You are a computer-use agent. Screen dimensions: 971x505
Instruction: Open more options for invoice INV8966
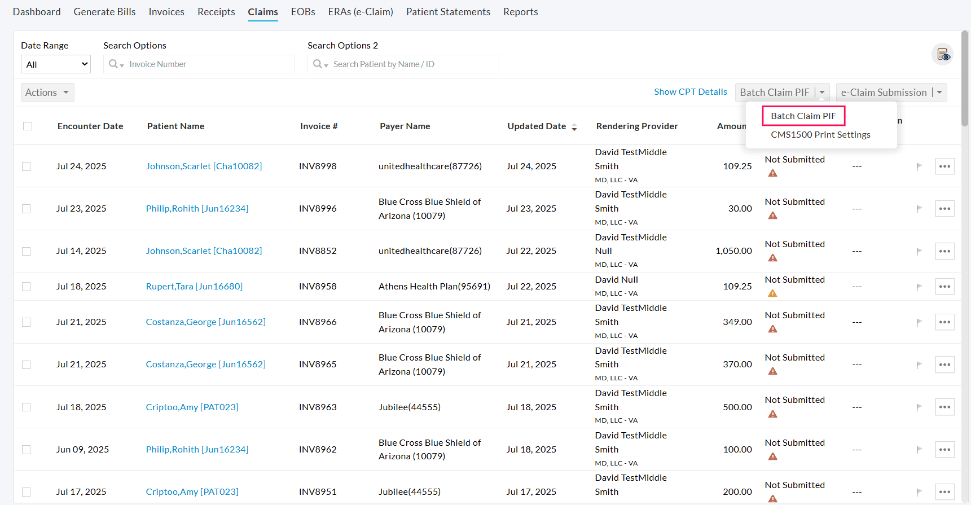click(944, 322)
